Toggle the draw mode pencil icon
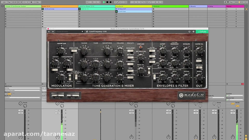249x140 pixels. 225,2
